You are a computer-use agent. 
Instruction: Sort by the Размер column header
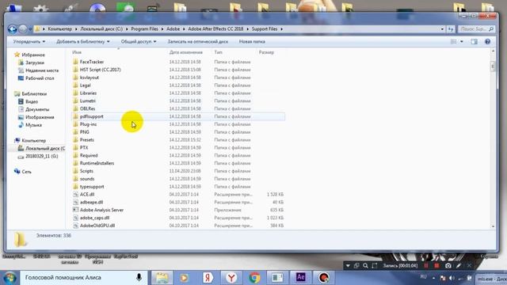[266, 52]
